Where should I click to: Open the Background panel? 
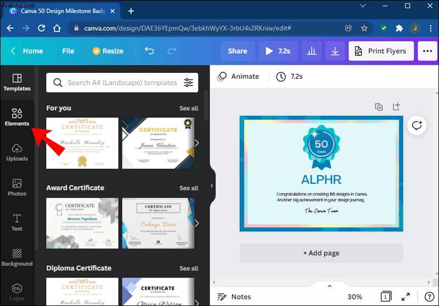click(17, 257)
